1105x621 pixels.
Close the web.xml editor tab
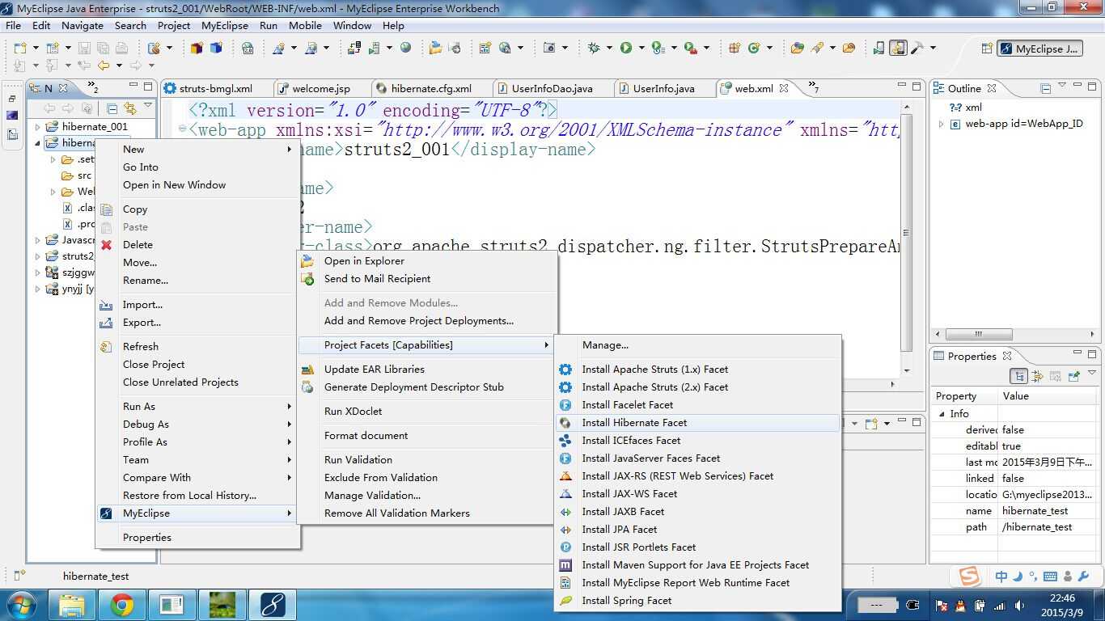783,88
